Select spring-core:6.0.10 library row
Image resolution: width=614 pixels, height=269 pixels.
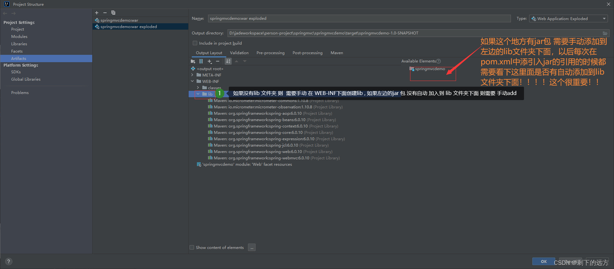(271, 133)
